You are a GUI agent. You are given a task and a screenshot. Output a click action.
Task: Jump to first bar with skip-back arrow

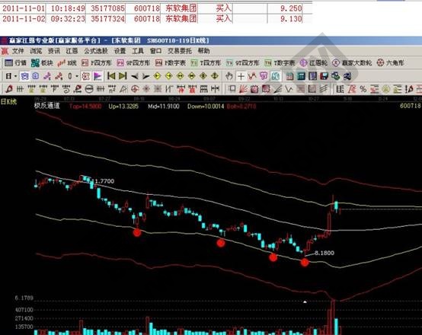point(111,76)
